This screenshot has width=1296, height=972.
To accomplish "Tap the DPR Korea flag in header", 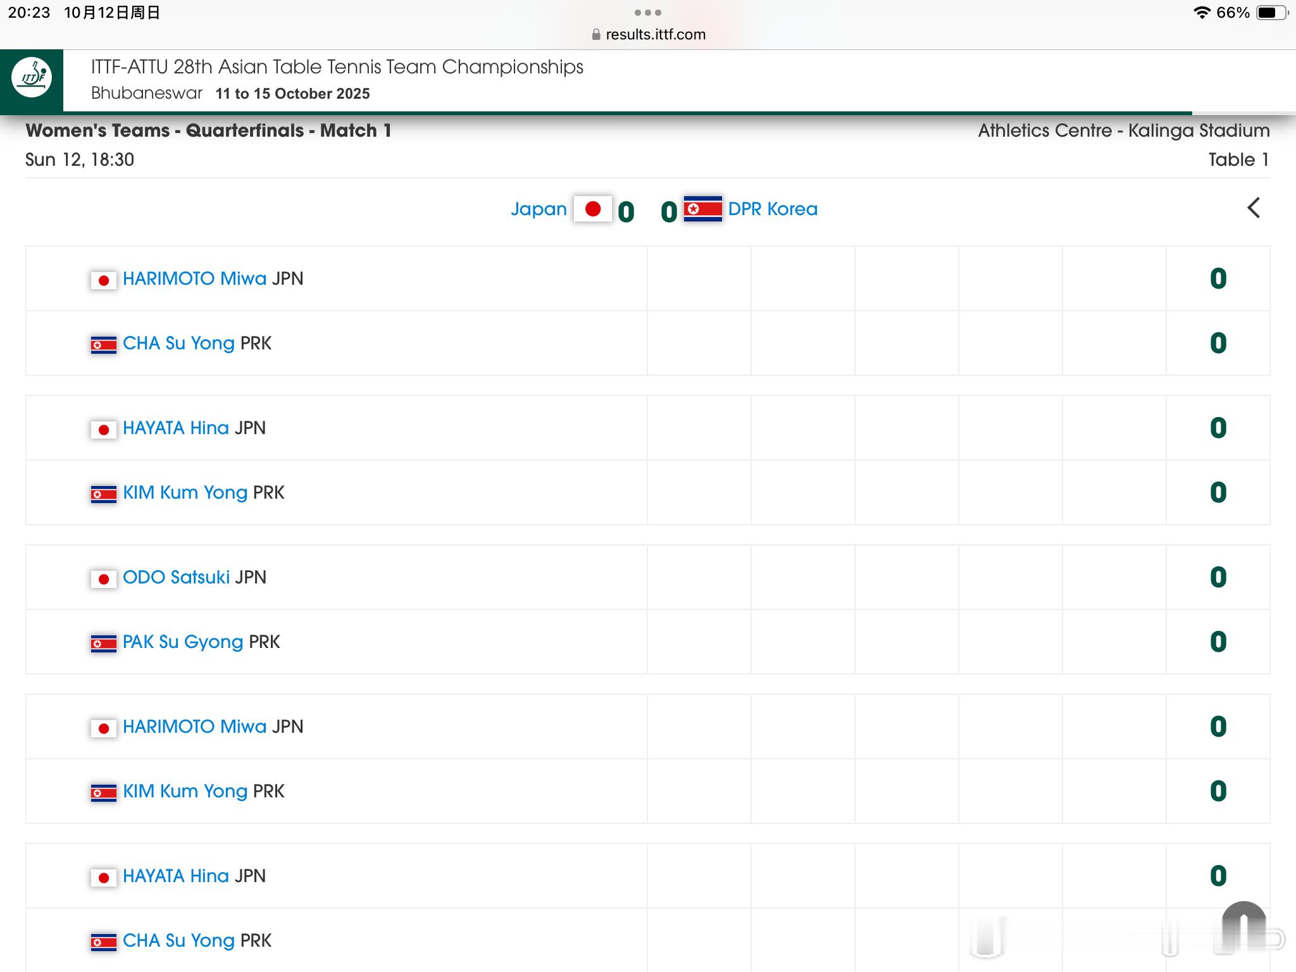I will click(702, 209).
